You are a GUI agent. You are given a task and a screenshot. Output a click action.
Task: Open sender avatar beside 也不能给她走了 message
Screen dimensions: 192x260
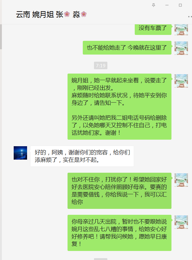click(181, 48)
